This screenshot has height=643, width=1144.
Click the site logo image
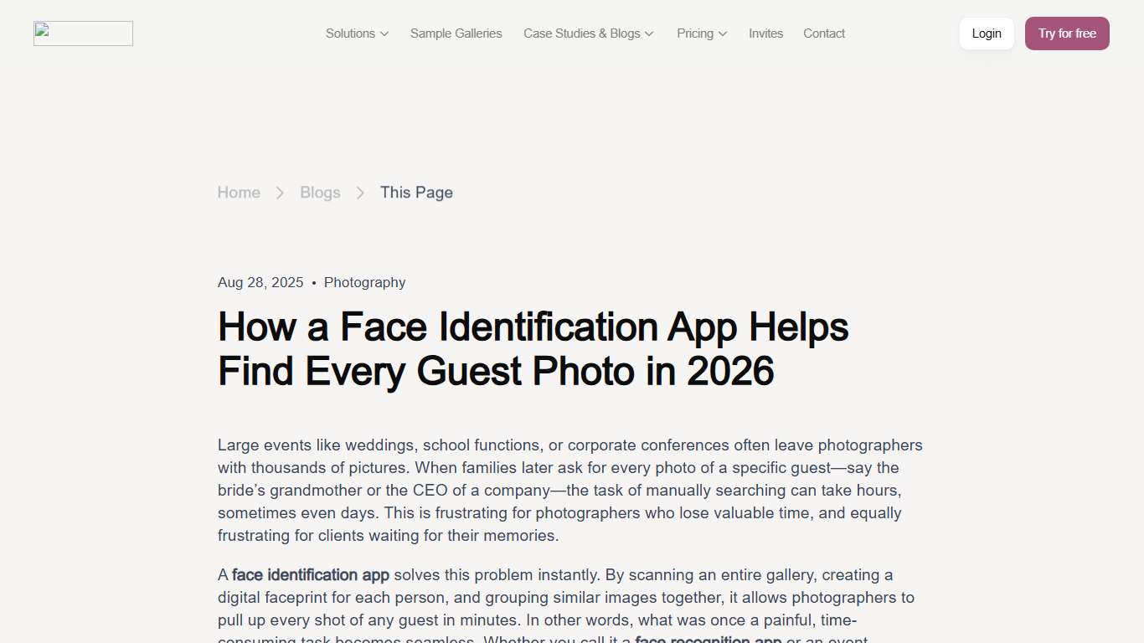click(82, 33)
